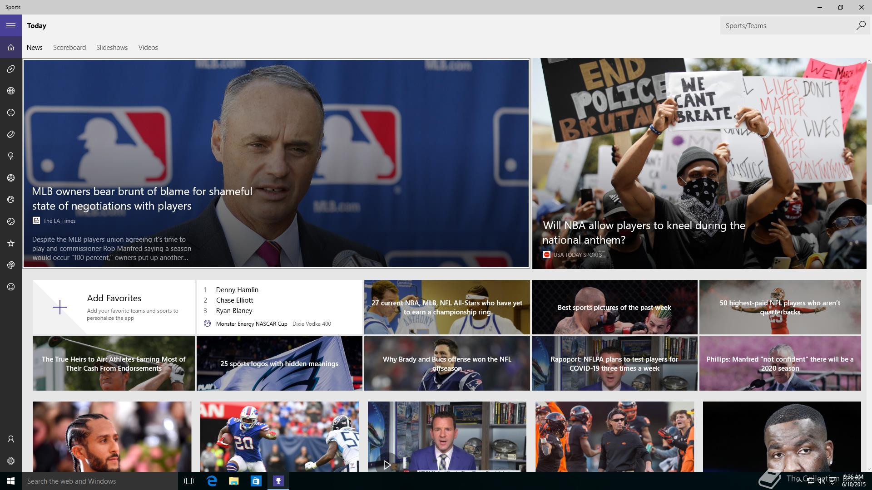Open the card showing man with braided hair
Screen dimensions: 872x490
click(x=112, y=436)
